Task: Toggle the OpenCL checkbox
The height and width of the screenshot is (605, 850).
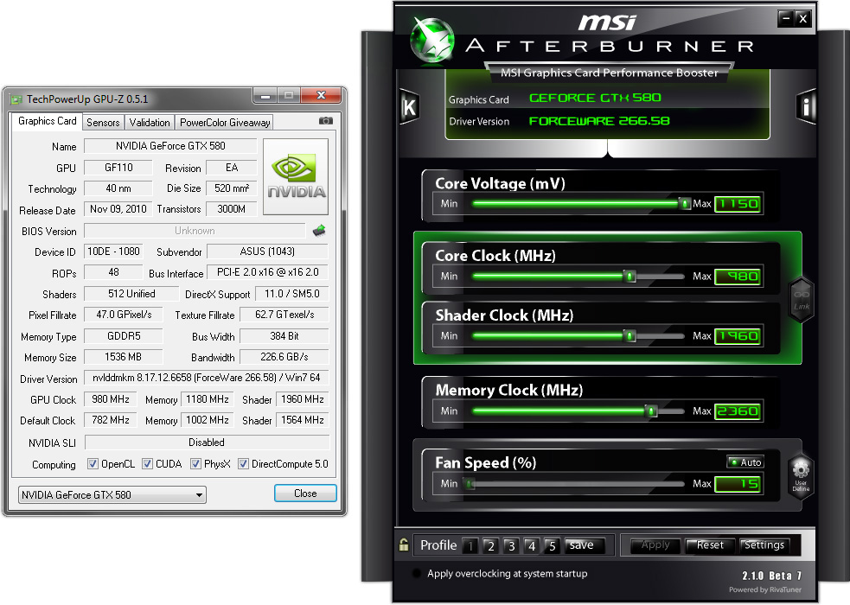Action: tap(93, 463)
